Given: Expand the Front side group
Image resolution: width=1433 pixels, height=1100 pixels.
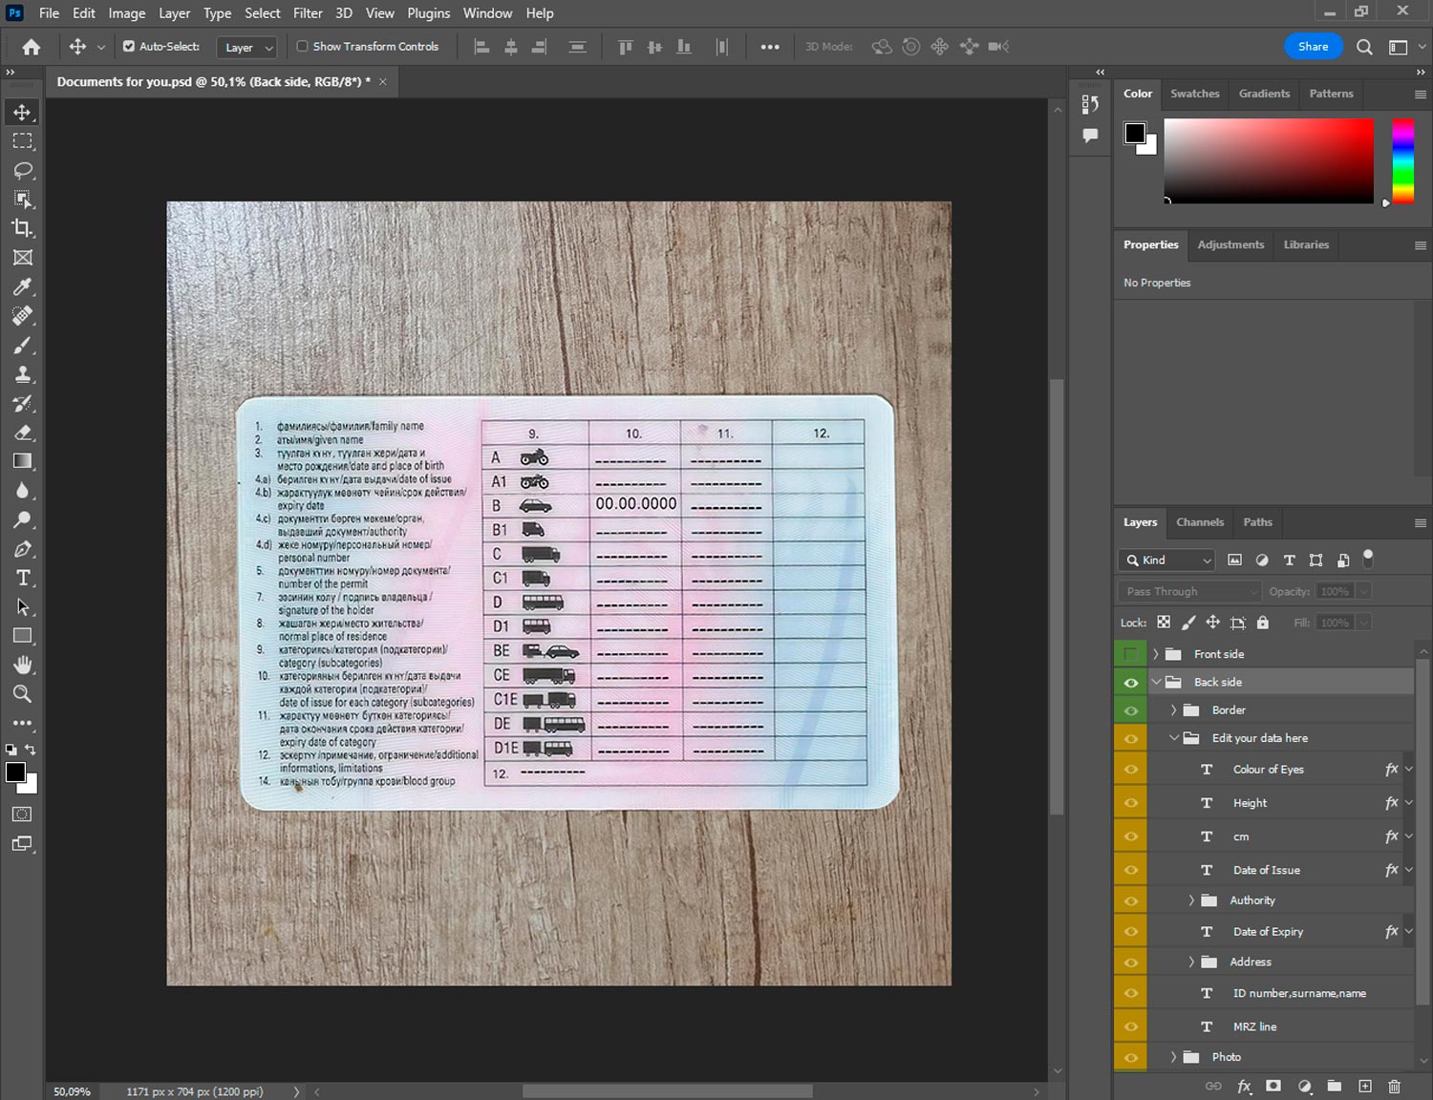Looking at the screenshot, I should pos(1155,654).
